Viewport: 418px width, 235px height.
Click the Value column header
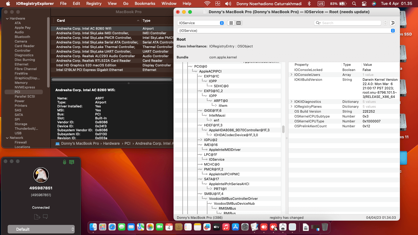tap(367, 65)
